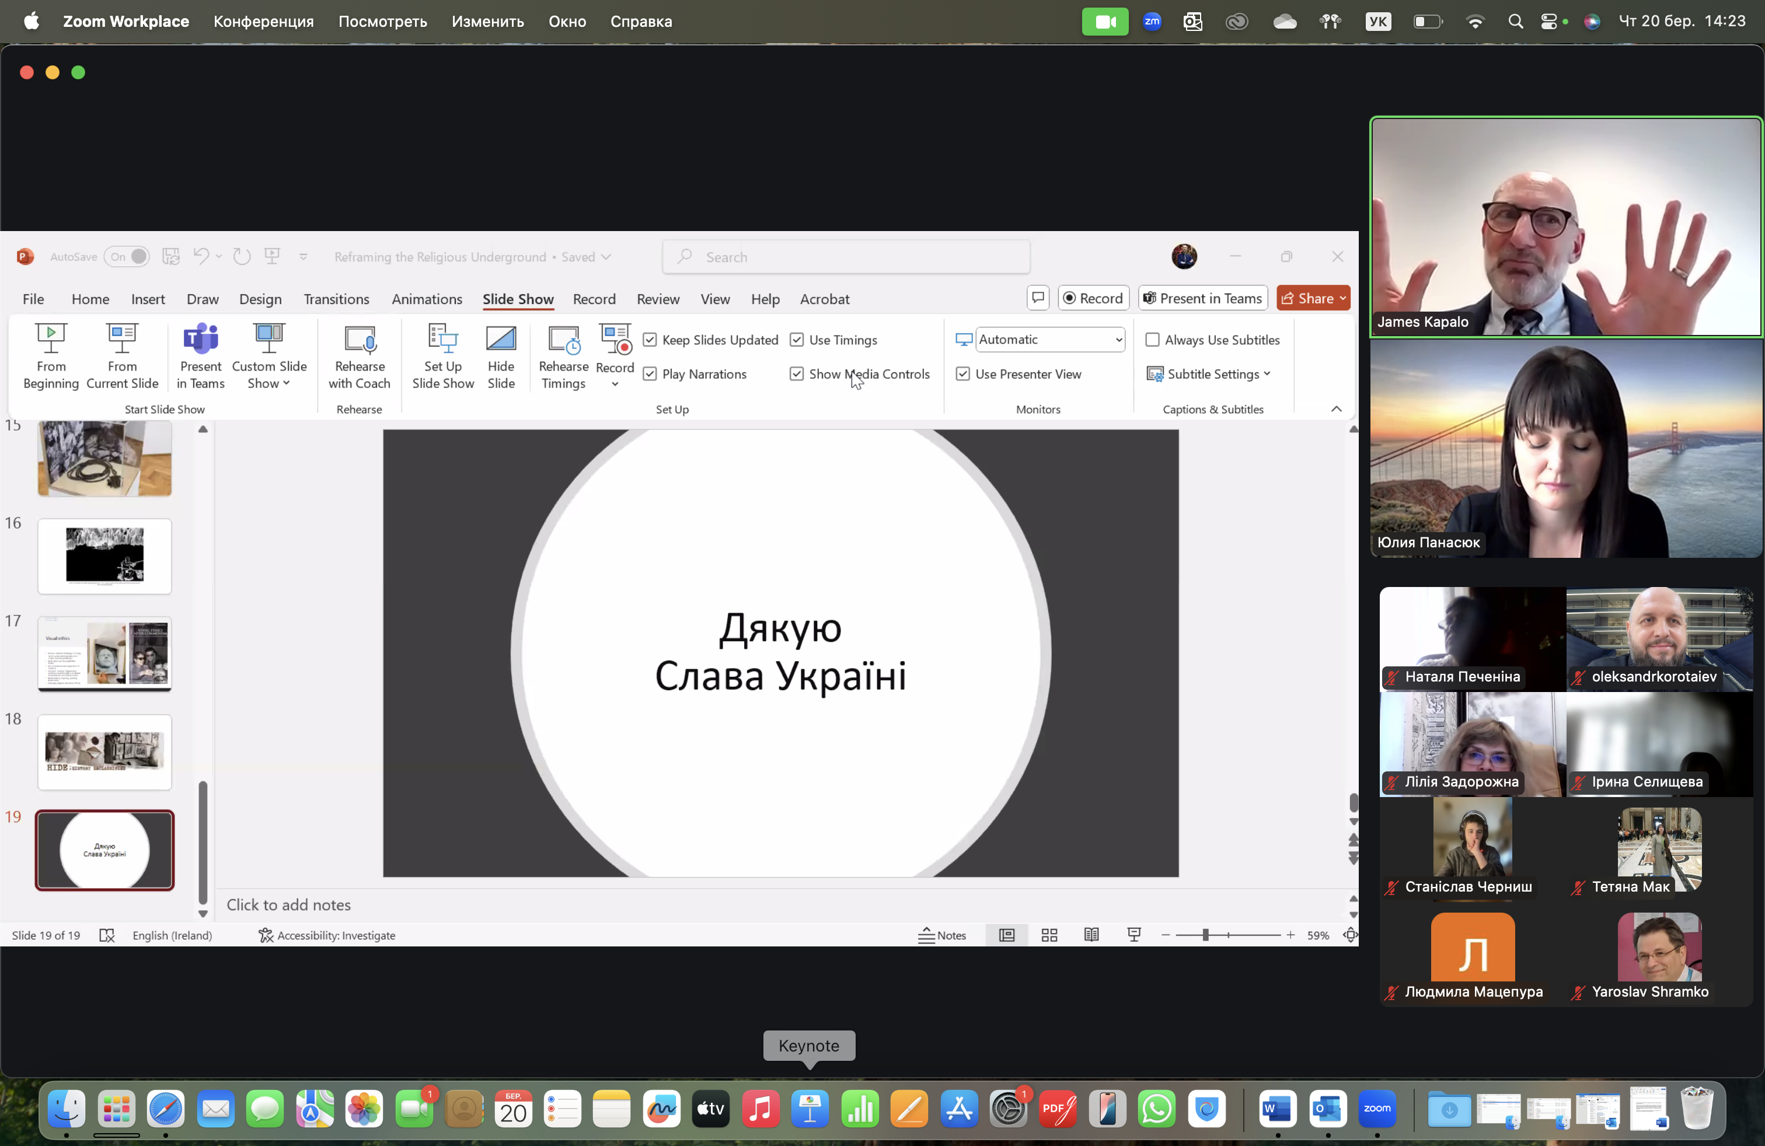This screenshot has width=1765, height=1146.
Task: Open Set Up Slide Show dialog
Action: (x=443, y=356)
